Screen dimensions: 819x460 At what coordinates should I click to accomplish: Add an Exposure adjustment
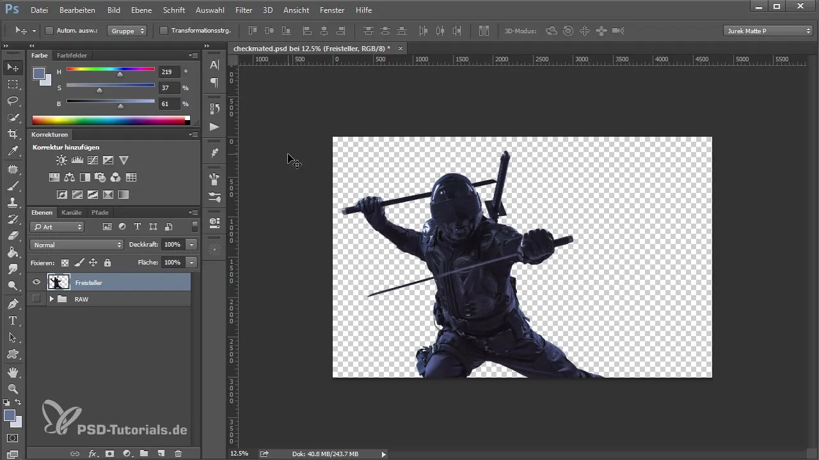click(108, 160)
